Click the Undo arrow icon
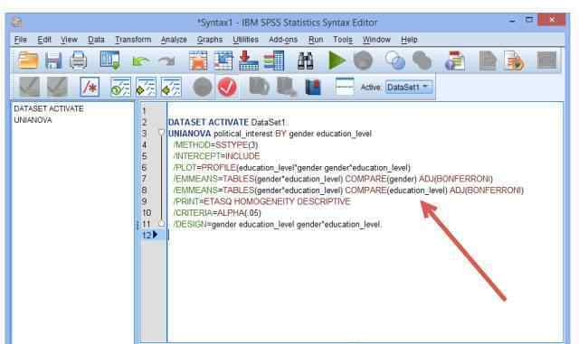 click(x=141, y=60)
